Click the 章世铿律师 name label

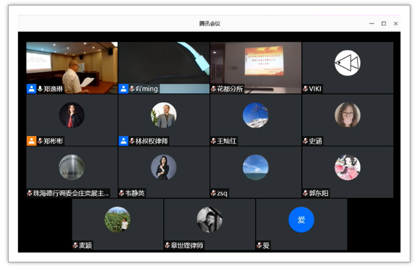click(x=187, y=245)
